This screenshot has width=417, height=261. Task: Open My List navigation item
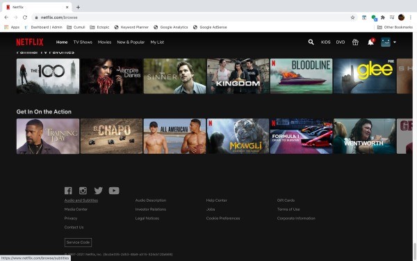click(x=157, y=42)
